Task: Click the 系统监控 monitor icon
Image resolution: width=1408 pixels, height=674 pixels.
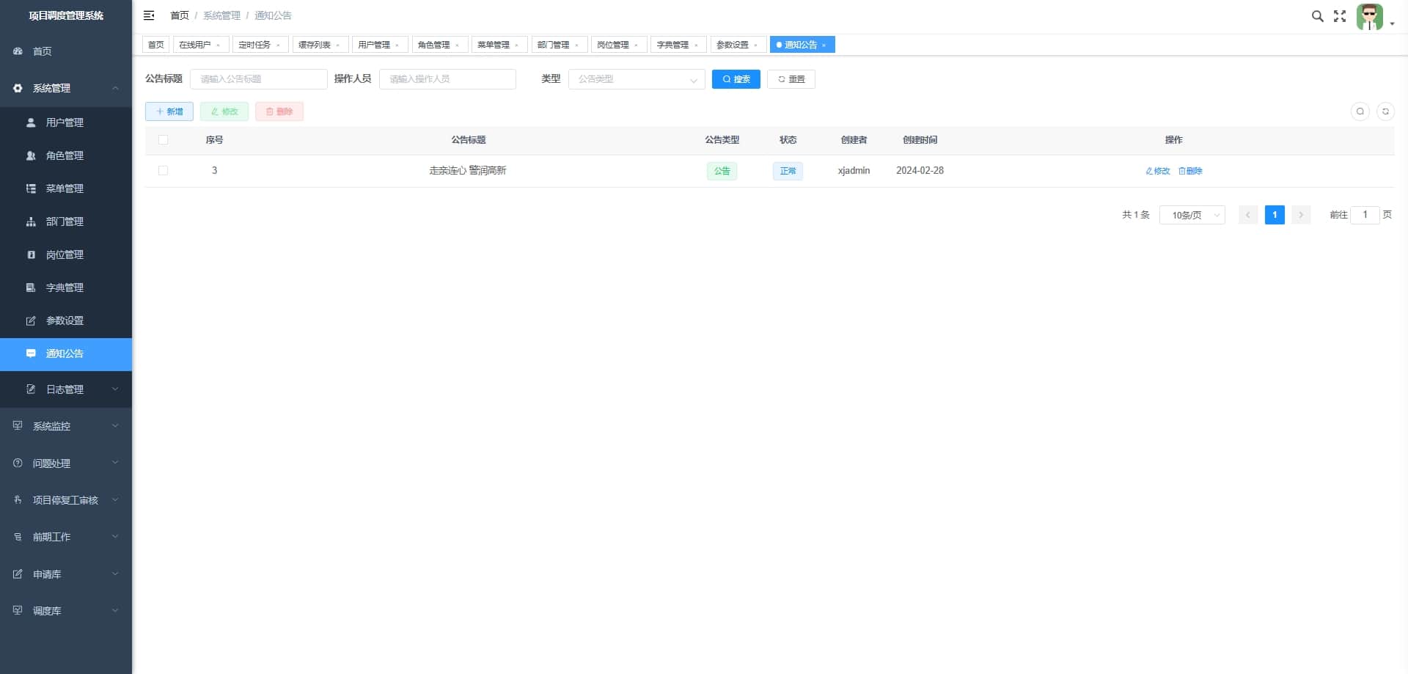Action: (18, 426)
